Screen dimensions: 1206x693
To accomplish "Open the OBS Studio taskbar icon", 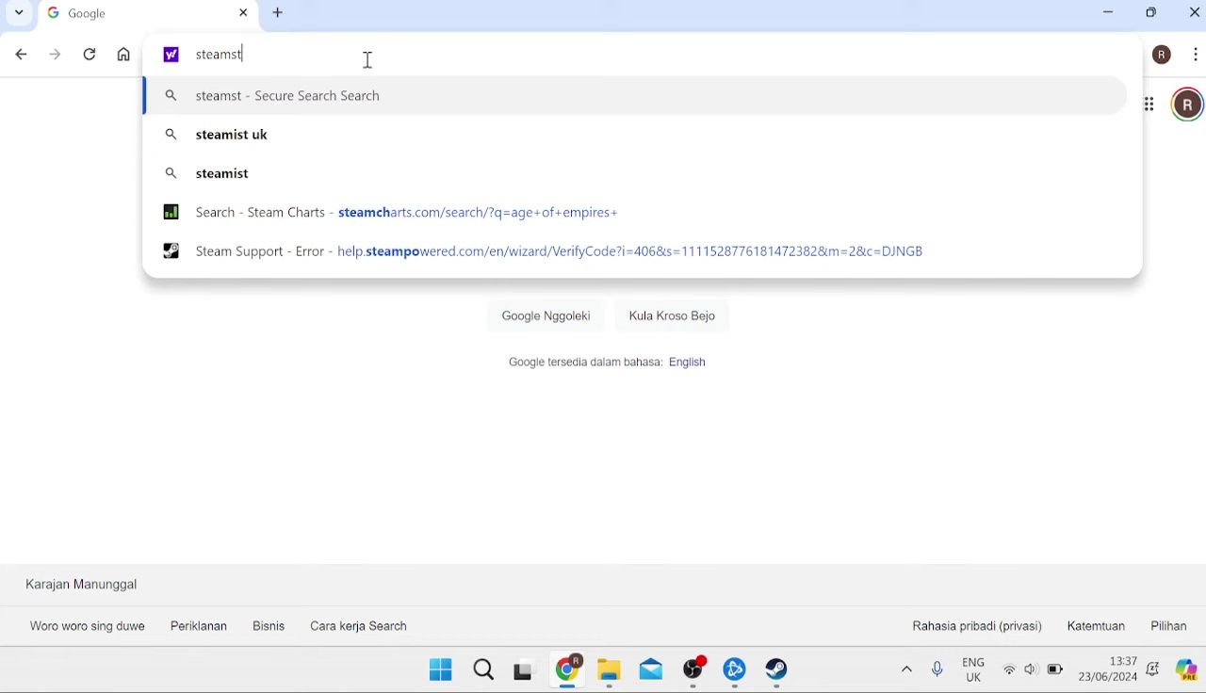I will click(x=693, y=669).
